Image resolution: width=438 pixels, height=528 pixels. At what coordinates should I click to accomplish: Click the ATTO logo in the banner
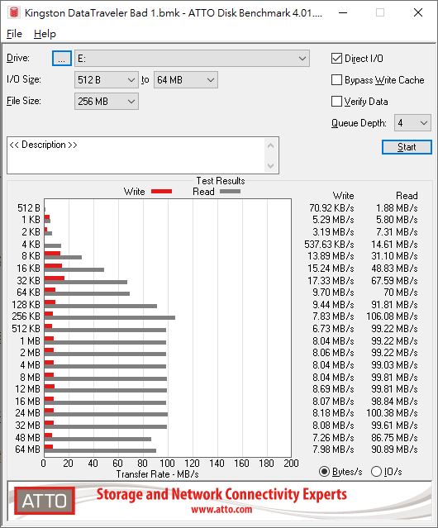(x=45, y=501)
